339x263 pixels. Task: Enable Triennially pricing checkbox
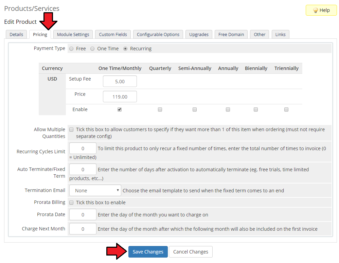(x=286, y=109)
